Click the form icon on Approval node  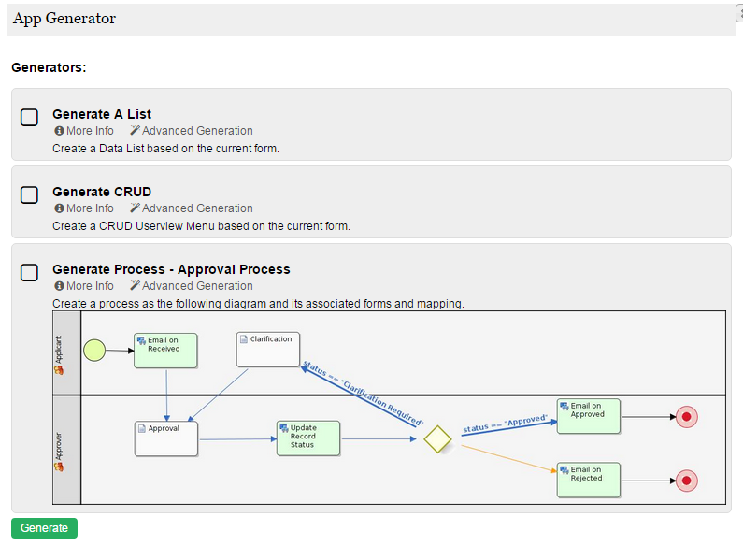pyautogui.click(x=142, y=428)
